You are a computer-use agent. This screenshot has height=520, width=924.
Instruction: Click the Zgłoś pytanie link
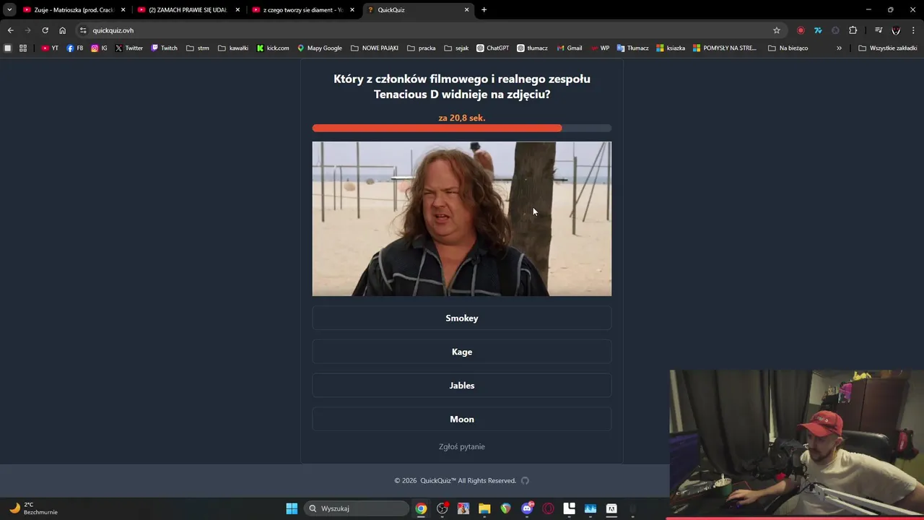[x=461, y=446]
